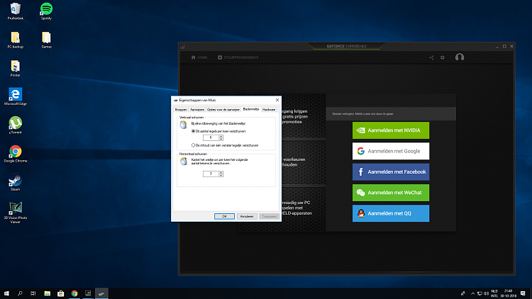Open the Microsoft Edge desktop shortcut
Viewport: 532px width, 299px height.
click(x=16, y=96)
